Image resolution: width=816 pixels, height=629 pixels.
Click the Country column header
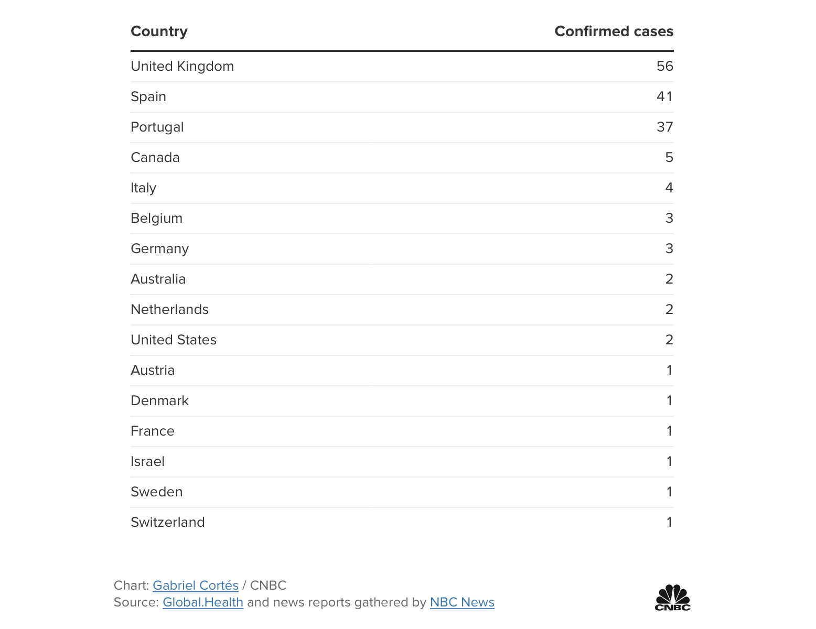159,31
